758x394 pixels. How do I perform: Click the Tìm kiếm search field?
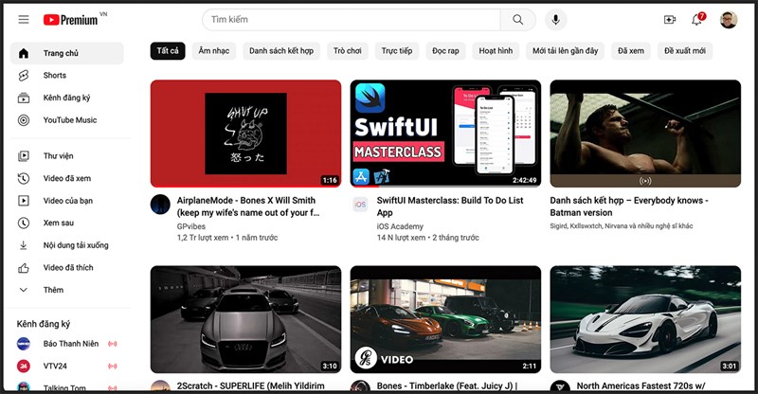(x=351, y=19)
